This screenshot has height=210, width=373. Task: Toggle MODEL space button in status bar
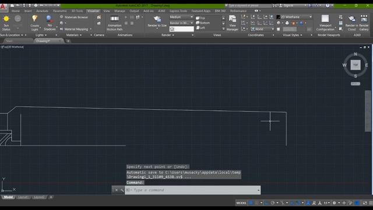tap(241, 203)
